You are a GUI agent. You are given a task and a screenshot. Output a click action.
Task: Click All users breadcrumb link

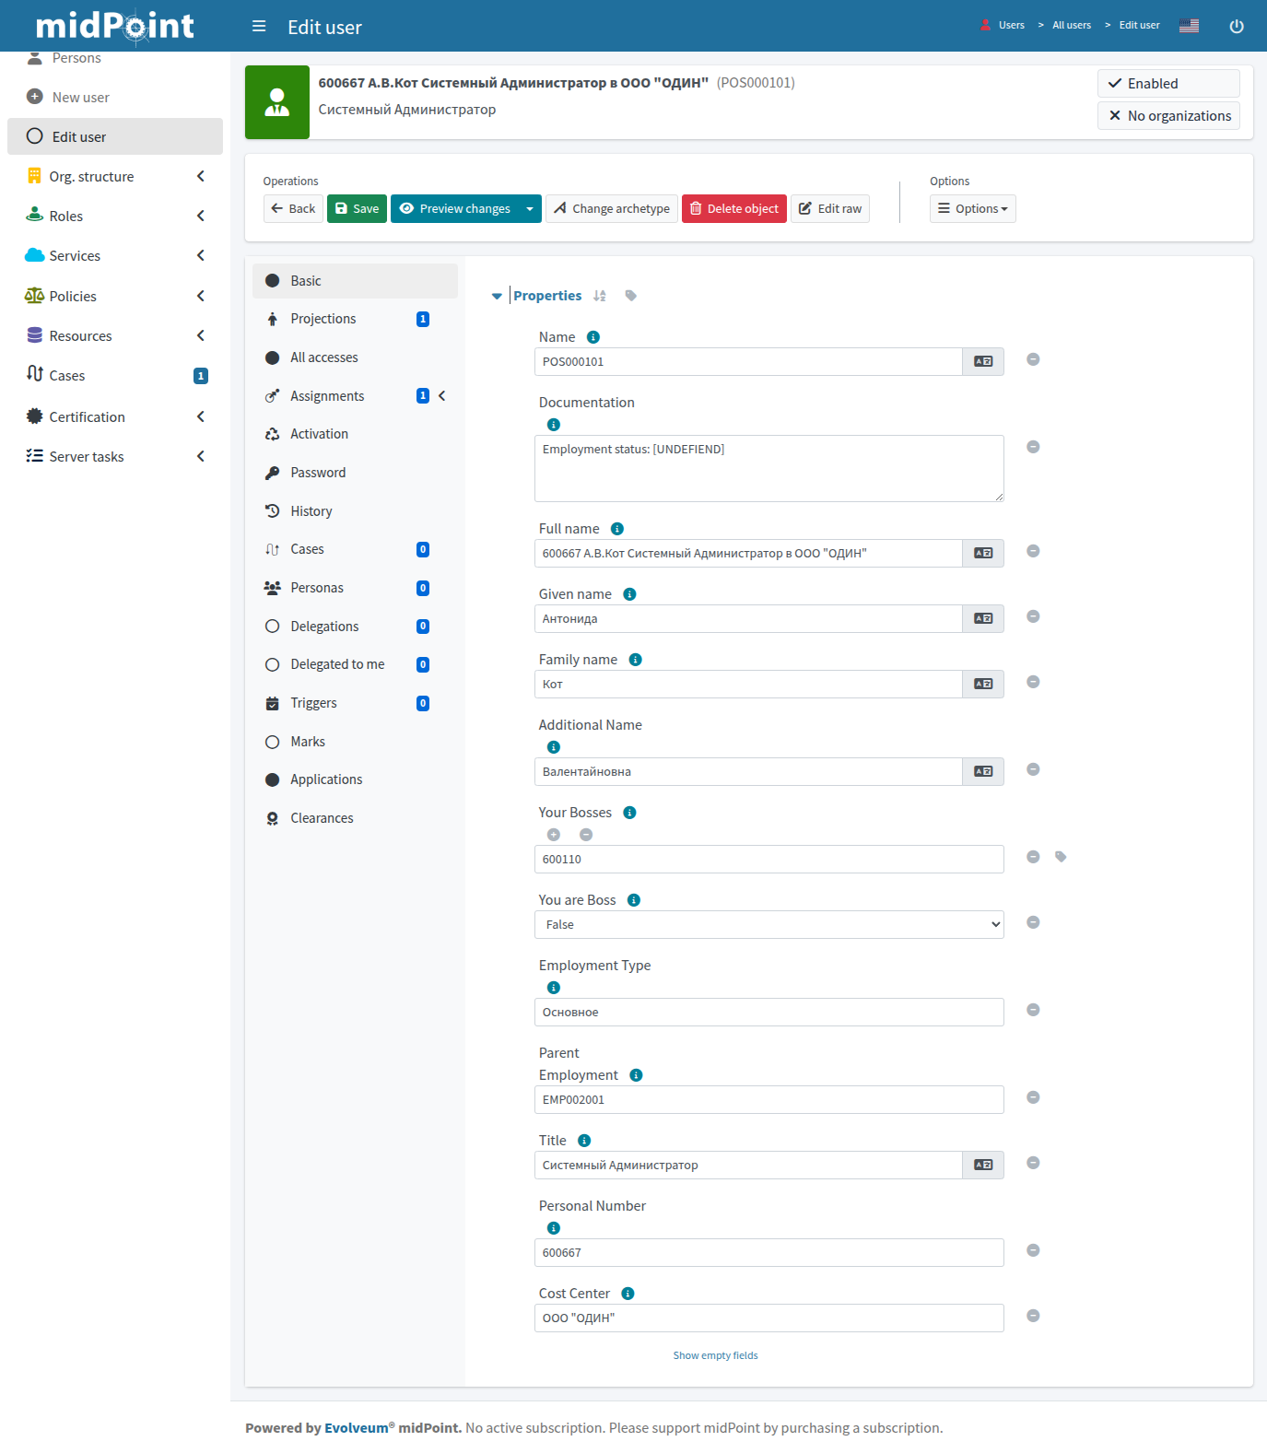pos(1072,26)
